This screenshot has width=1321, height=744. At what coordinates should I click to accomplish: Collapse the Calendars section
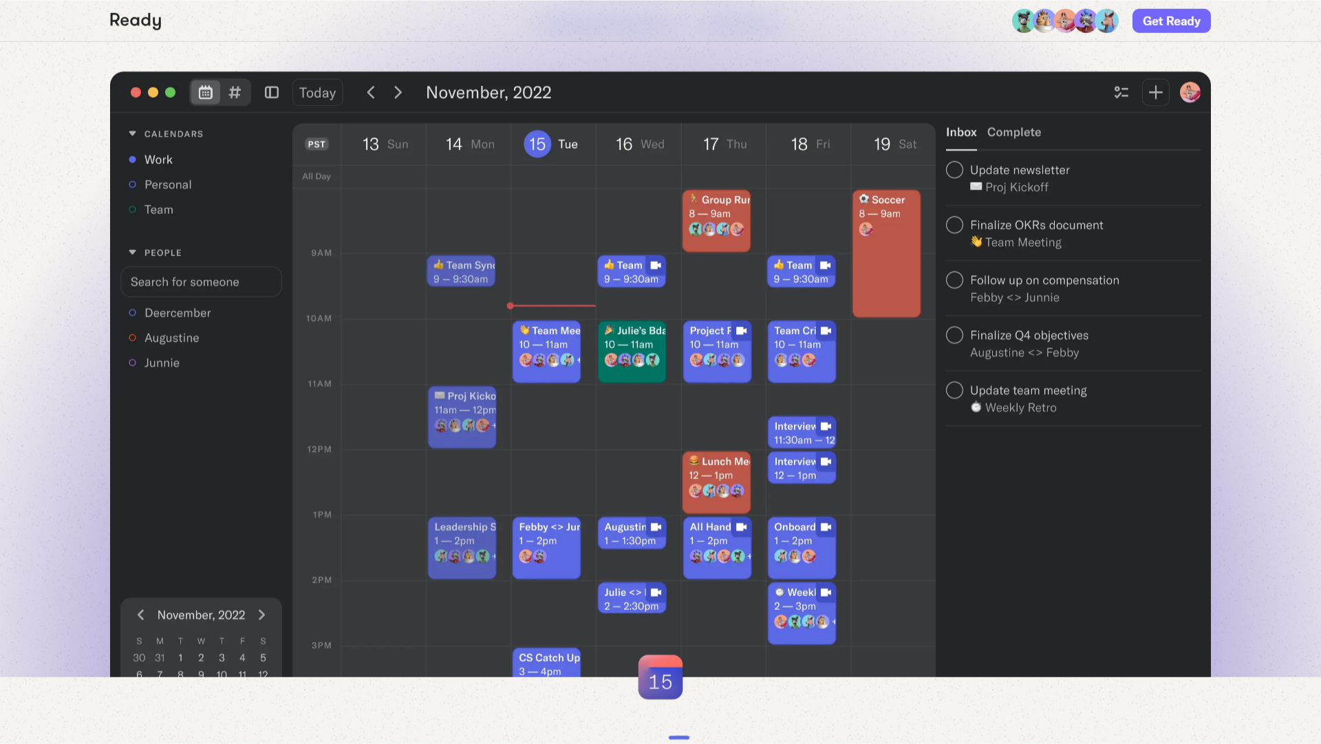coord(132,134)
